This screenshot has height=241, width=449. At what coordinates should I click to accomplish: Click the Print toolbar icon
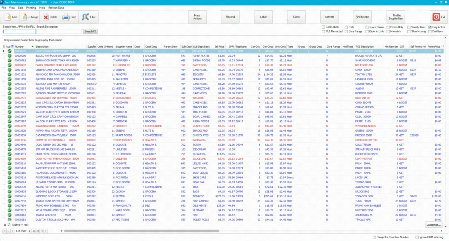tap(66, 17)
